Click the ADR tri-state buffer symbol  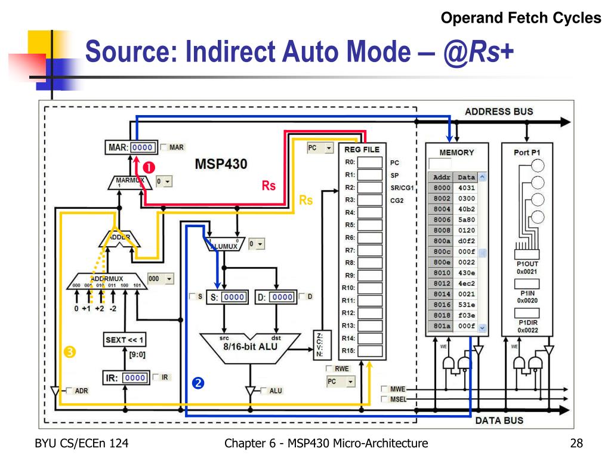[55, 391]
